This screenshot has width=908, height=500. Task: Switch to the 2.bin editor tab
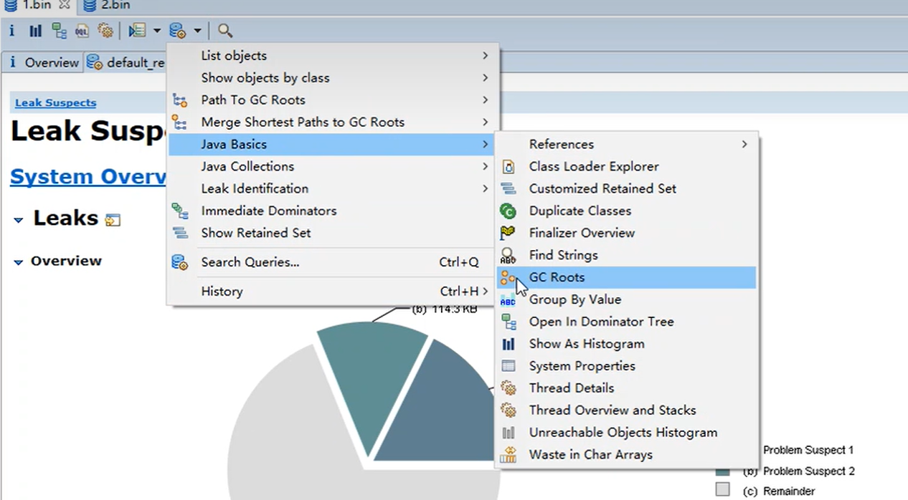pos(108,5)
